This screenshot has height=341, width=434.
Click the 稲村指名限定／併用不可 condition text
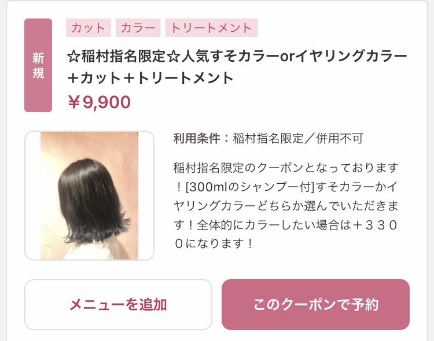click(298, 138)
